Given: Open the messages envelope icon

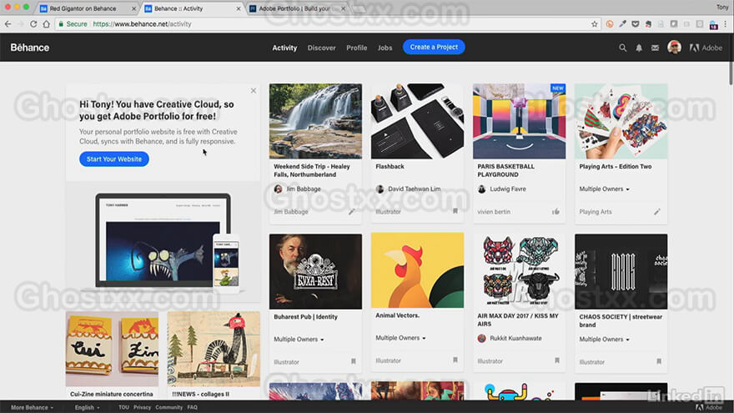Looking at the screenshot, I should pos(655,48).
